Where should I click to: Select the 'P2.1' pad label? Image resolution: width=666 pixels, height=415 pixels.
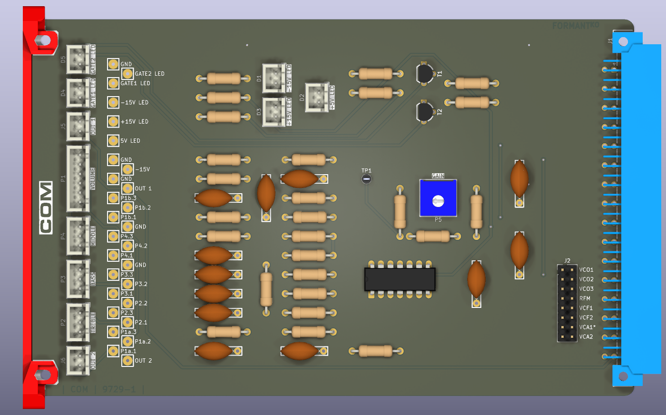click(x=141, y=322)
